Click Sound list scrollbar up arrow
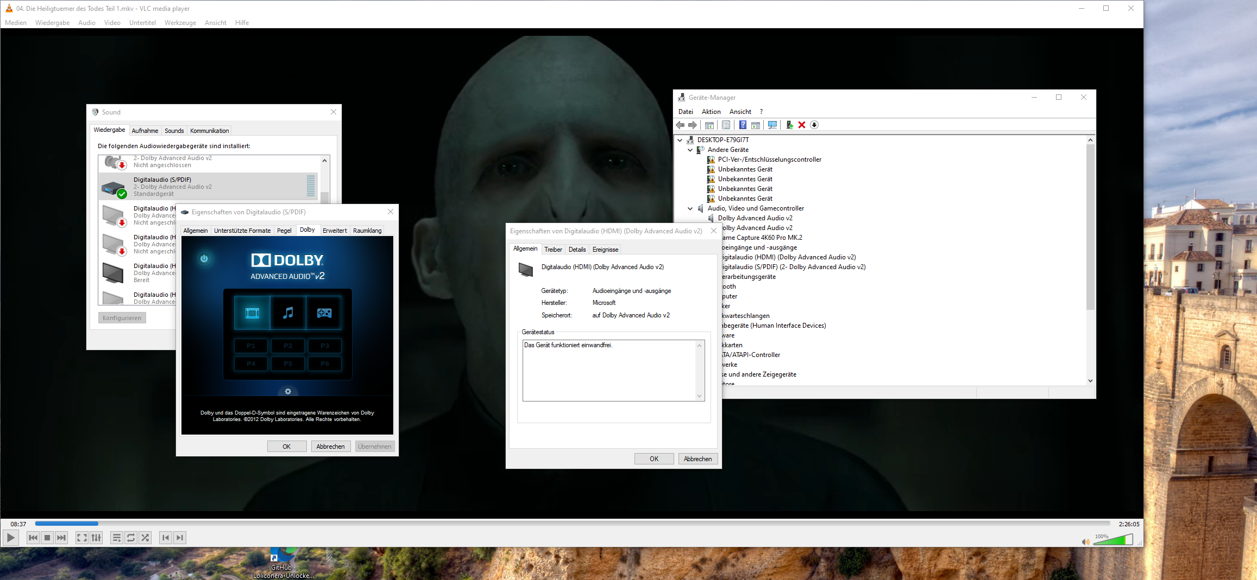The width and height of the screenshot is (1257, 580). pos(324,161)
